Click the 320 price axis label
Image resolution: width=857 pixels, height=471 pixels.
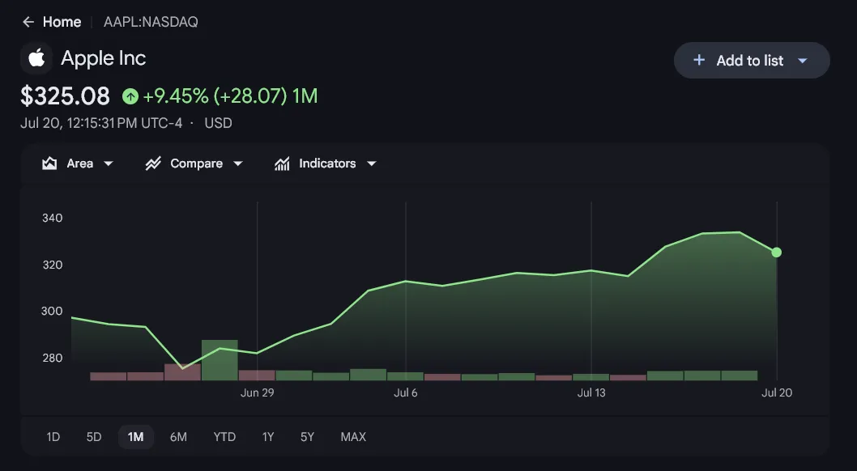(x=53, y=265)
